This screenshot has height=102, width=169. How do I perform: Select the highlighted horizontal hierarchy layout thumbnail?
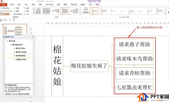coord(65,11)
